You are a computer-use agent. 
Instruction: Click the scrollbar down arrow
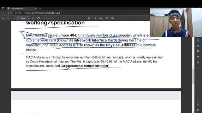click(193, 112)
